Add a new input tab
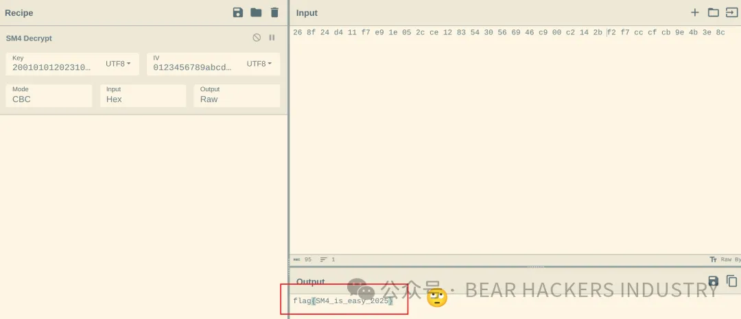The width and height of the screenshot is (741, 319). (694, 12)
